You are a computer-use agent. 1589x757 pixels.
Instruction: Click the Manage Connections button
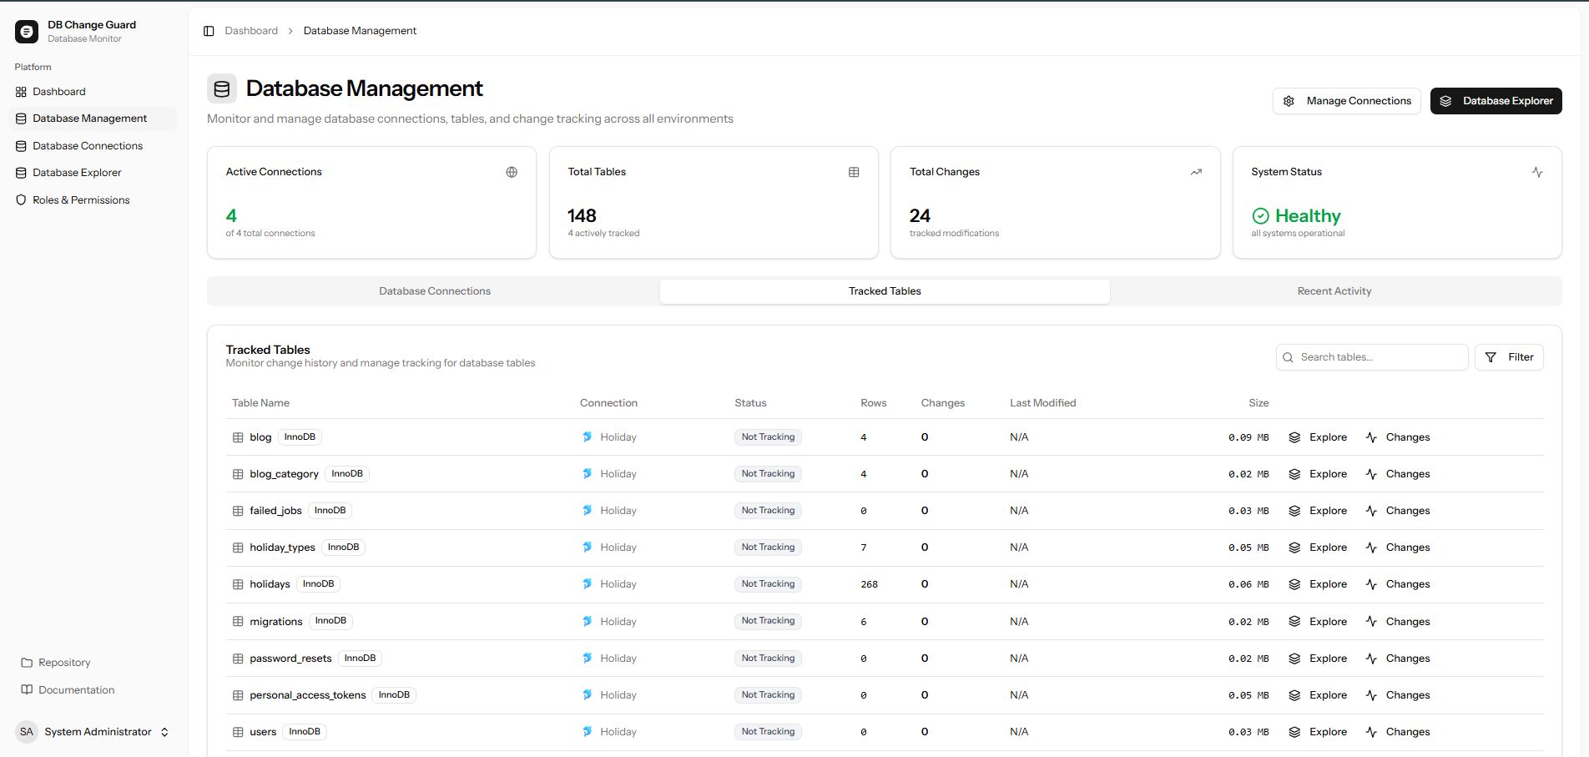(x=1346, y=101)
